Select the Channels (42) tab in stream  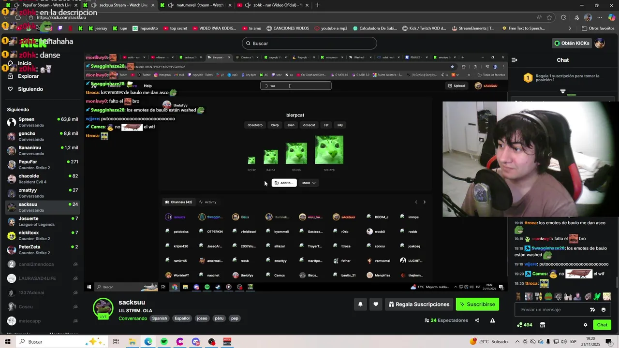click(x=178, y=202)
